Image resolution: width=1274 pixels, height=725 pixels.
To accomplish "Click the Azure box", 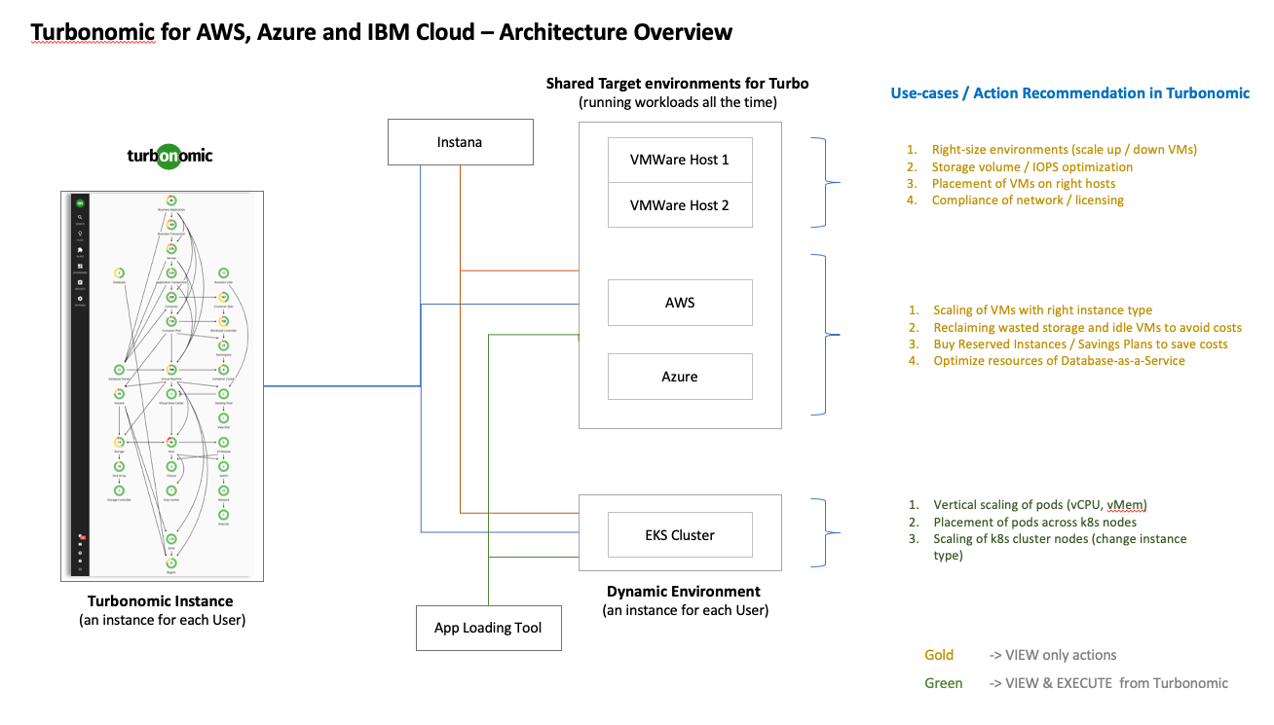I will tap(680, 377).
